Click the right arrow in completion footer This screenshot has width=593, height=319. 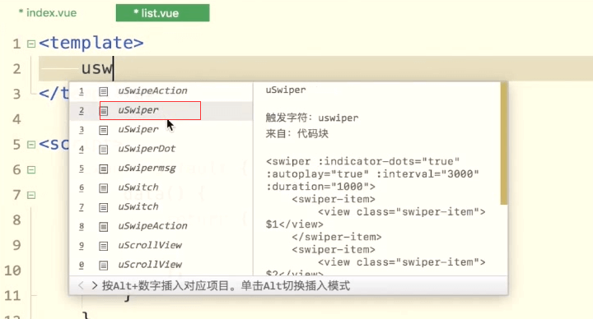click(x=95, y=285)
